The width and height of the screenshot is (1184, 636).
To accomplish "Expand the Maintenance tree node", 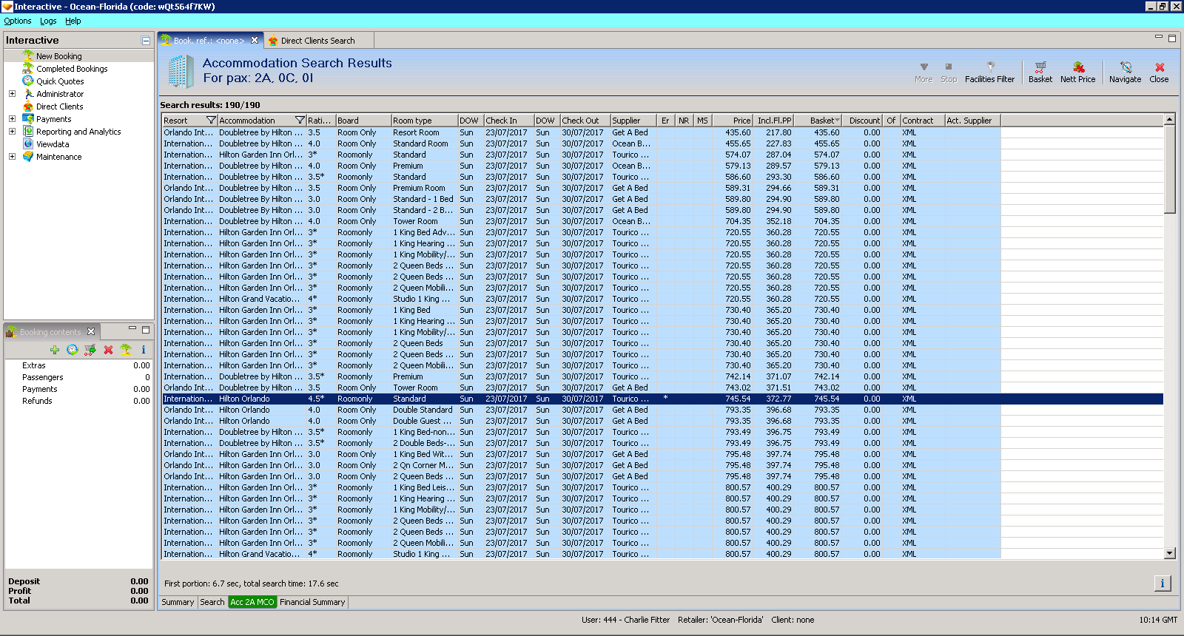I will tap(12, 157).
